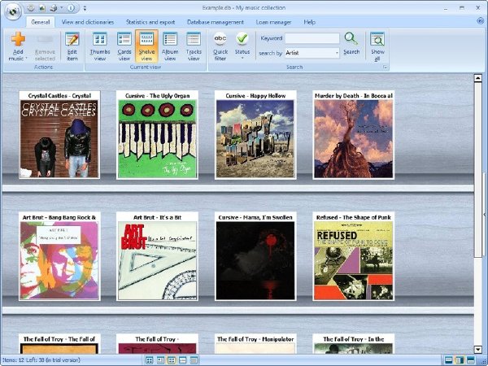Click 'Cursive - The Ugly Organ' title text
Image resolution: width=488 pixels, height=366 pixels.
point(157,96)
